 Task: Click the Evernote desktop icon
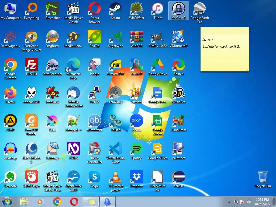coord(11,179)
